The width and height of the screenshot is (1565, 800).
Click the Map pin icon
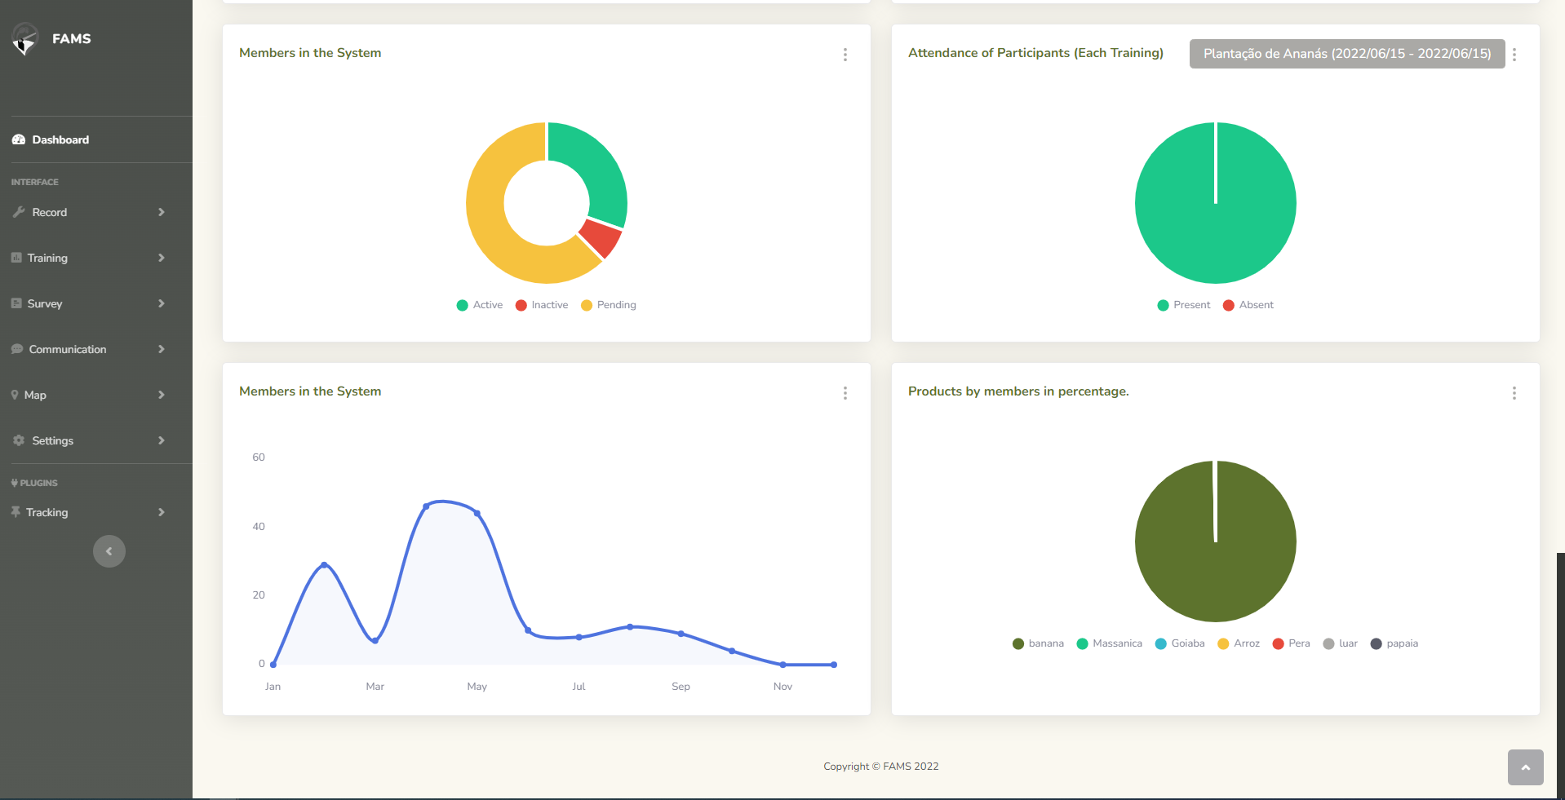coord(15,395)
